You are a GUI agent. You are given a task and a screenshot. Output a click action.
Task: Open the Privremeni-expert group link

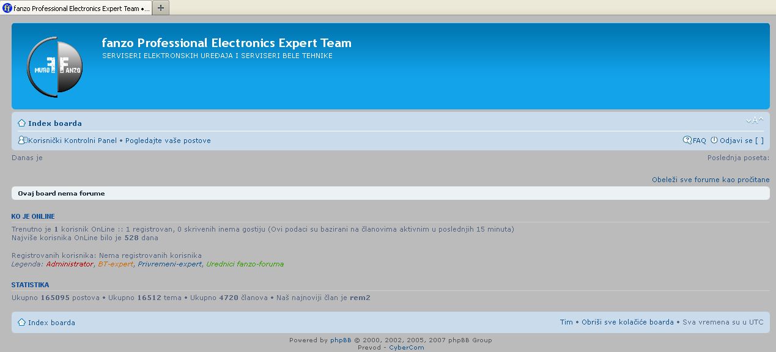point(169,264)
